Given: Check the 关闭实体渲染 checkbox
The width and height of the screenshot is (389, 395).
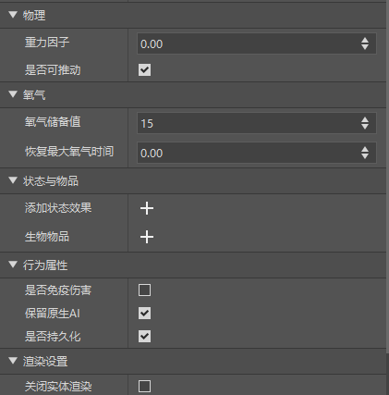Looking at the screenshot, I should tap(144, 386).
